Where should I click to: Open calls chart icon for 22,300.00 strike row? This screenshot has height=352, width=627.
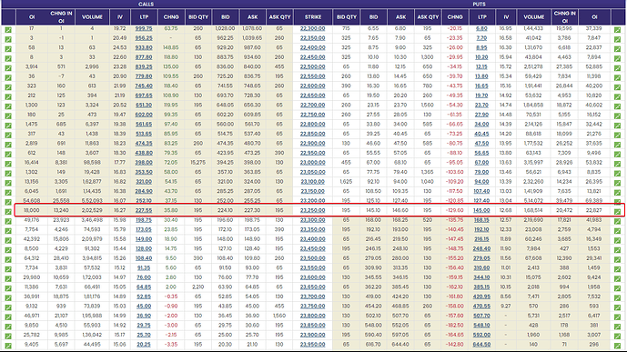tap(8, 30)
